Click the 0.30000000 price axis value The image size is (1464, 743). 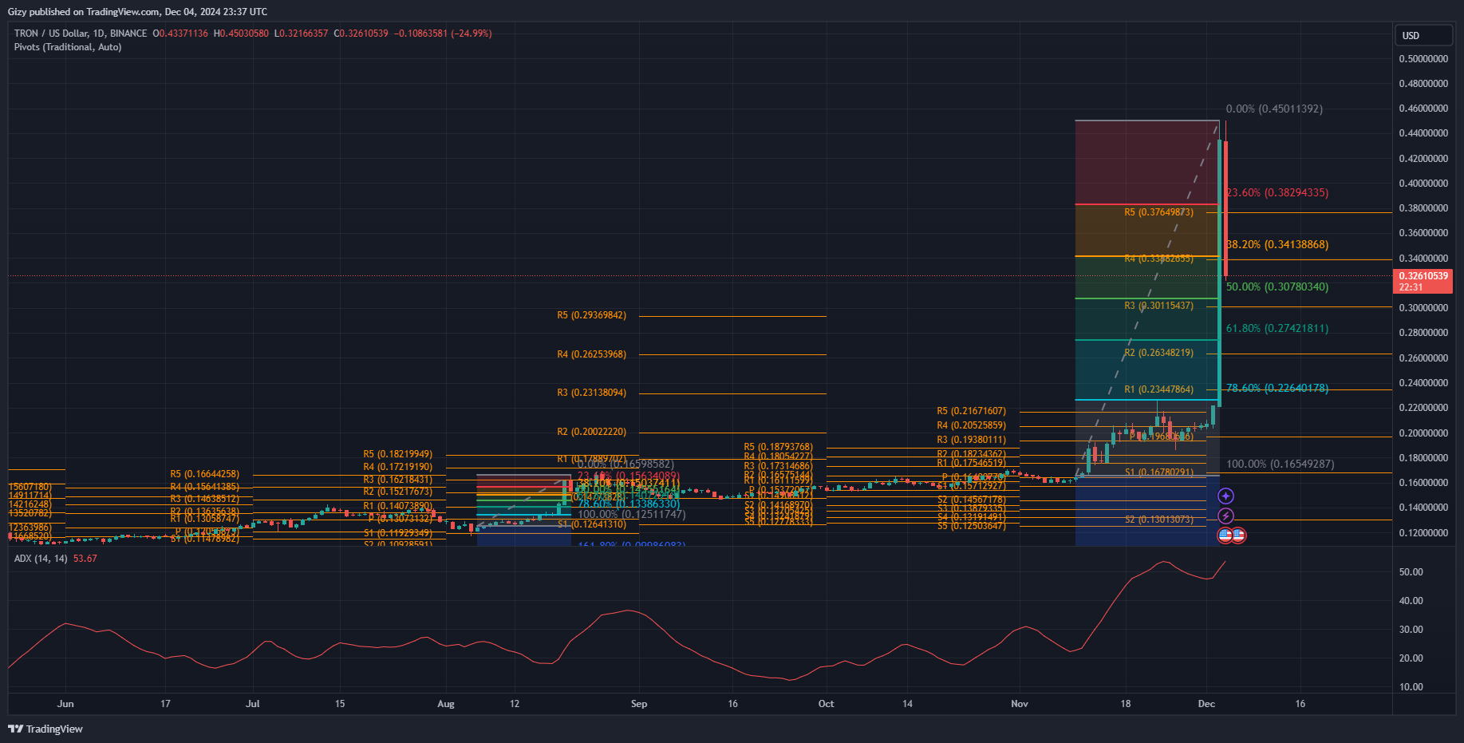[1423, 308]
